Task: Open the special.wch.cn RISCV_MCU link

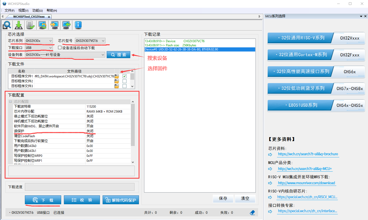Action: coord(307,197)
